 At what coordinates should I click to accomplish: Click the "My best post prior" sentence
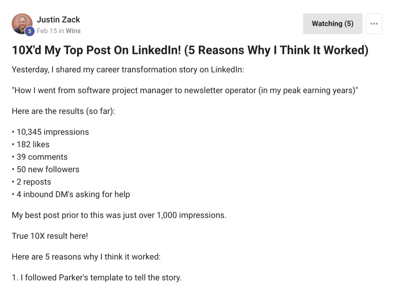[119, 215]
